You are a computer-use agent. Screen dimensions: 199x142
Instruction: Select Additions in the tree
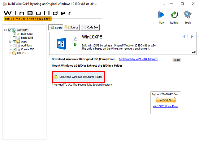tap(26, 45)
